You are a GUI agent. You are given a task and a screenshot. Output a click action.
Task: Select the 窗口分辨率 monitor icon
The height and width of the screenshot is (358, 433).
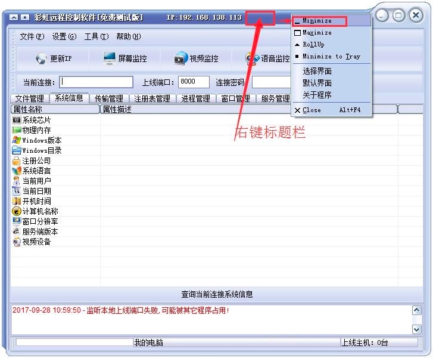(17, 221)
